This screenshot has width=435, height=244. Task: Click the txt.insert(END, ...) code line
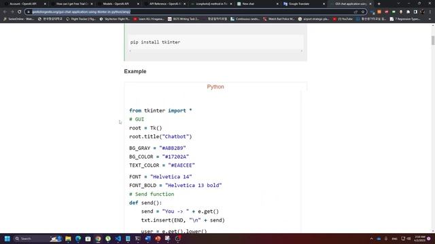click(183, 220)
